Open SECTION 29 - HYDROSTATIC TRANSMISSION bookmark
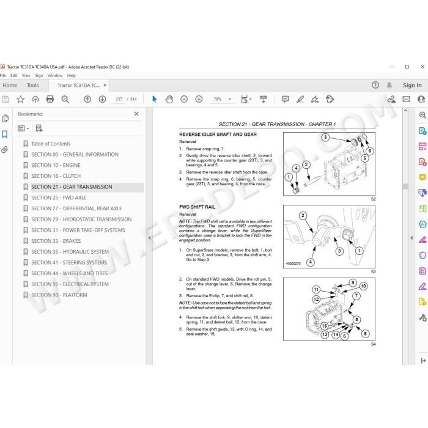Image resolution: width=428 pixels, height=428 pixels. coord(81,220)
